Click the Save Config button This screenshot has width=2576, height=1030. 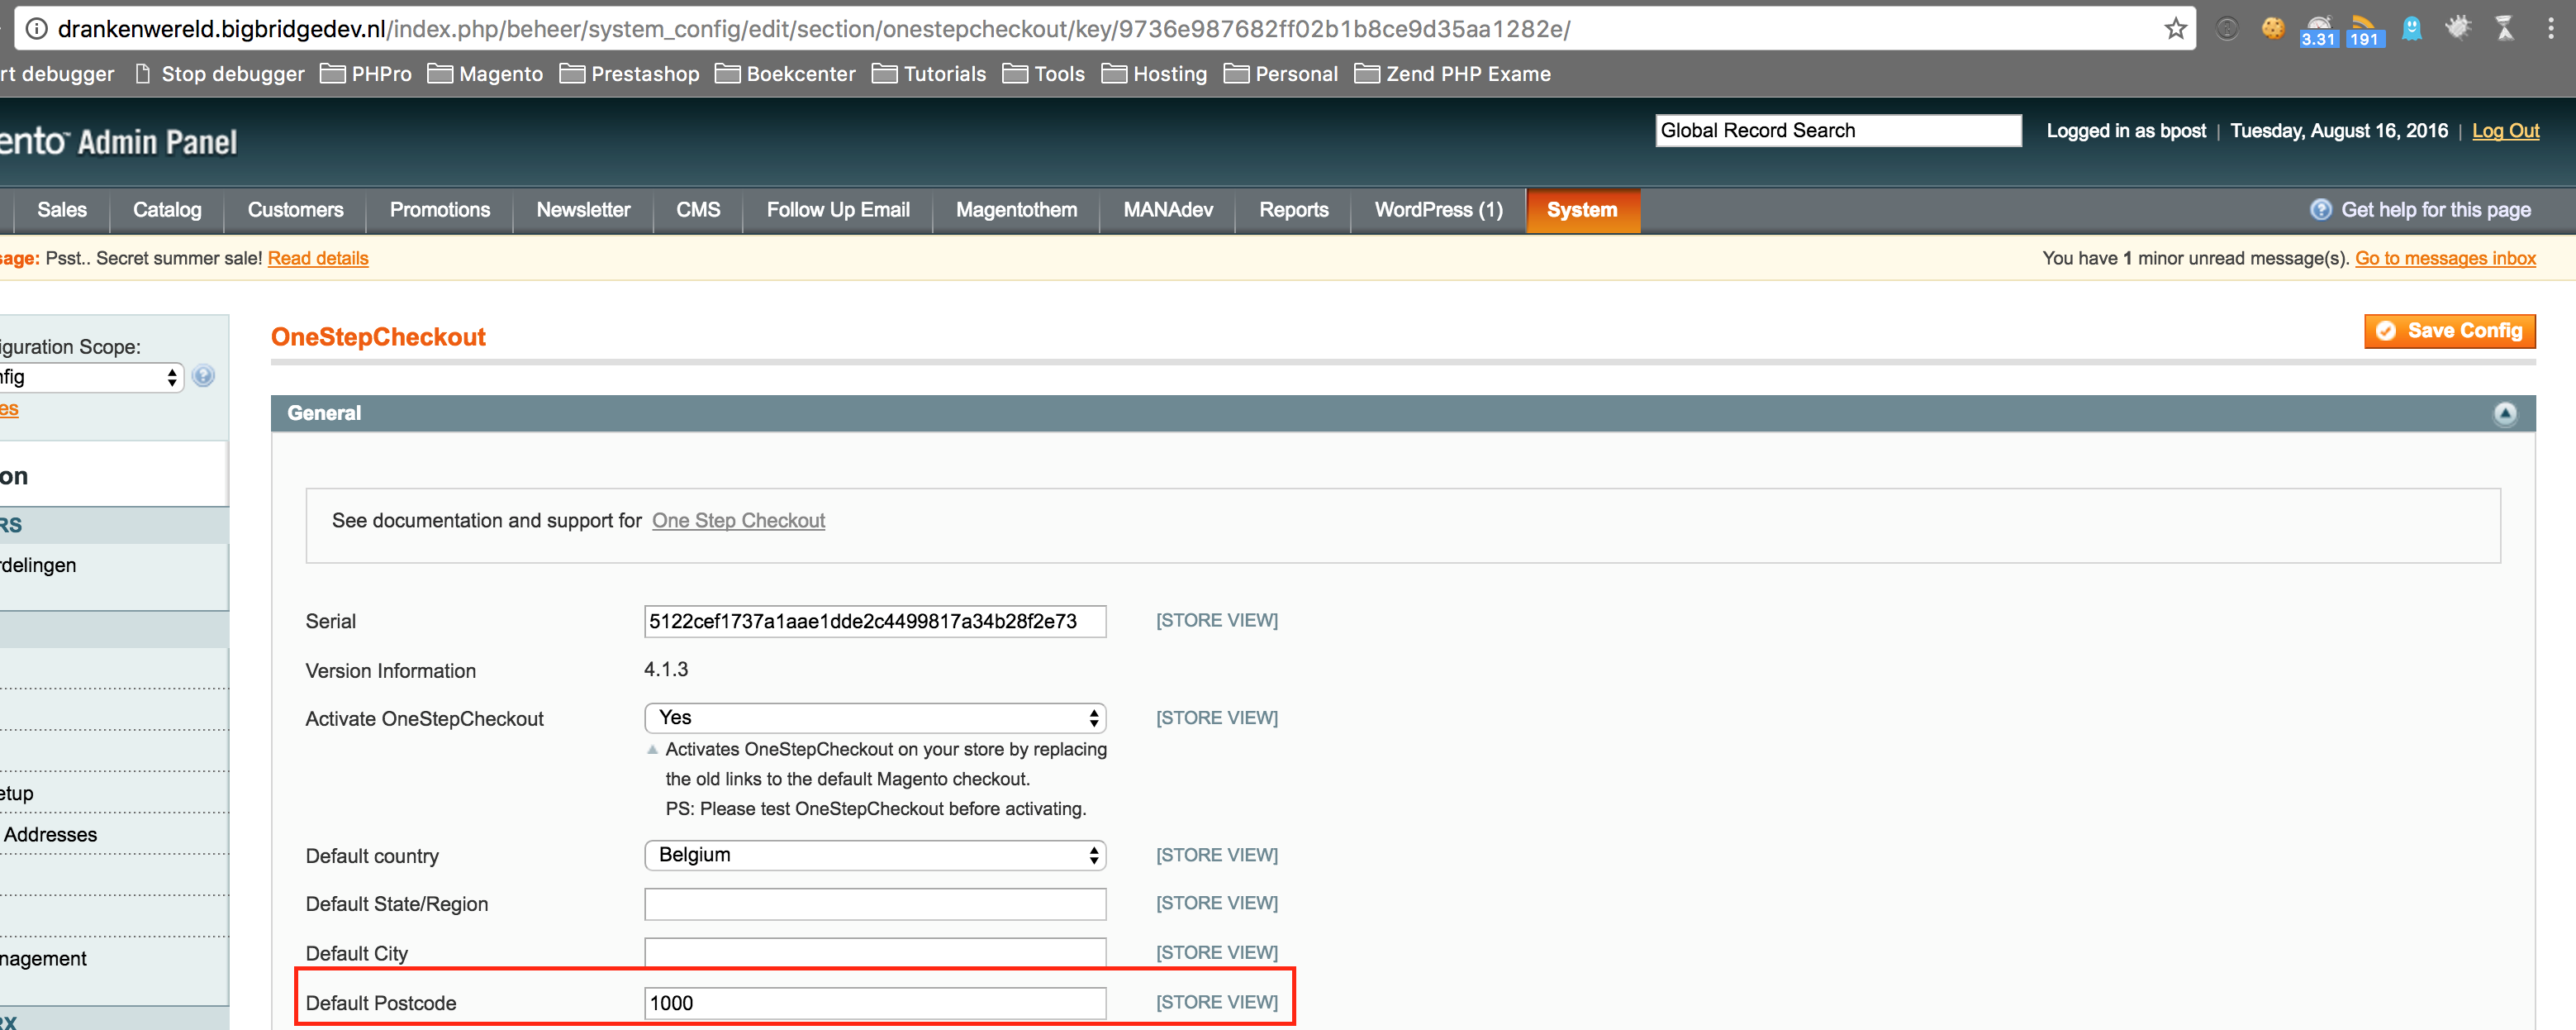[x=2449, y=331]
